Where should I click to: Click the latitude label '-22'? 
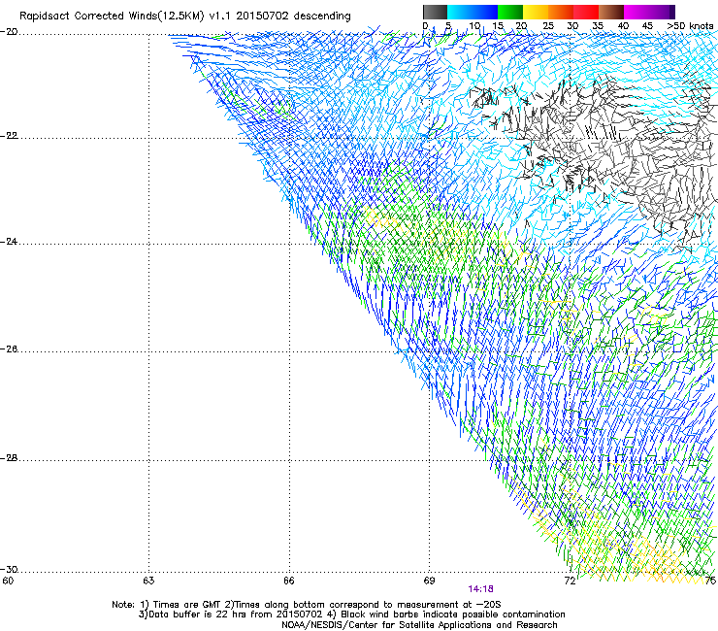pos(9,136)
